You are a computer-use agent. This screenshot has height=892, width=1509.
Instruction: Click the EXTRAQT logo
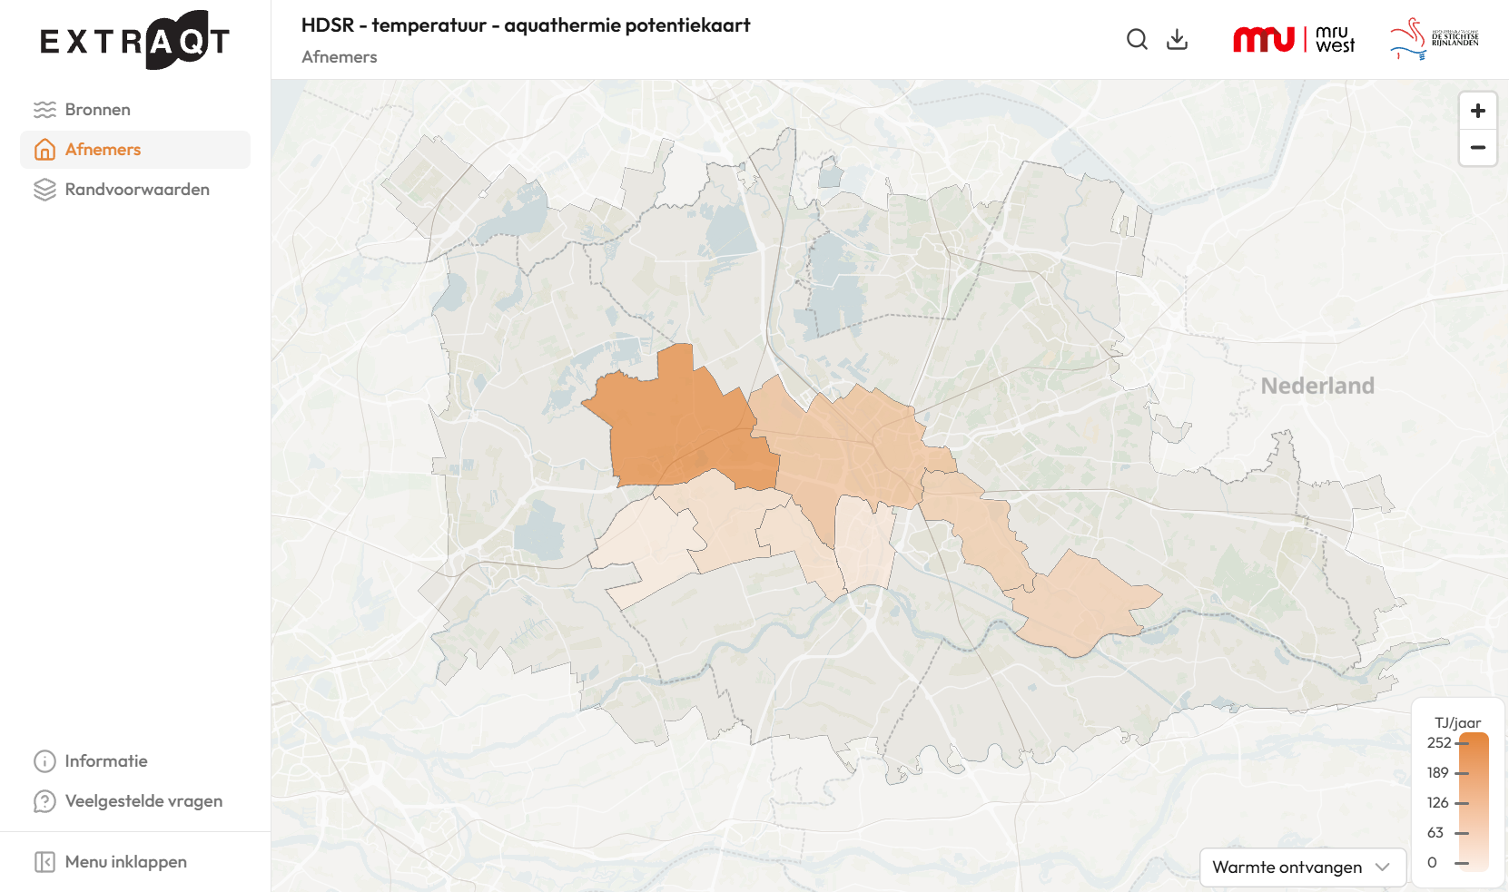coord(134,40)
